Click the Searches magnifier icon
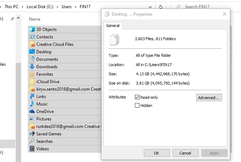The width and height of the screenshot is (241, 162). (x=32, y=141)
